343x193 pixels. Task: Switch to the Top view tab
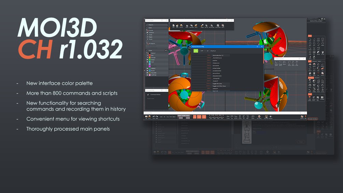tap(168, 117)
